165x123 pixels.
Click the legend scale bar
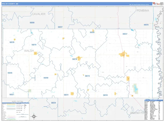22,115
